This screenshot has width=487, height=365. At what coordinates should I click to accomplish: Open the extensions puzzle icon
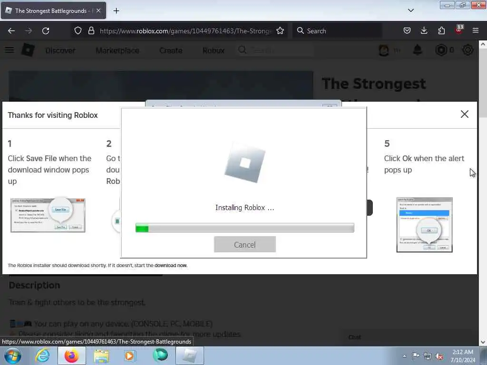(x=441, y=31)
